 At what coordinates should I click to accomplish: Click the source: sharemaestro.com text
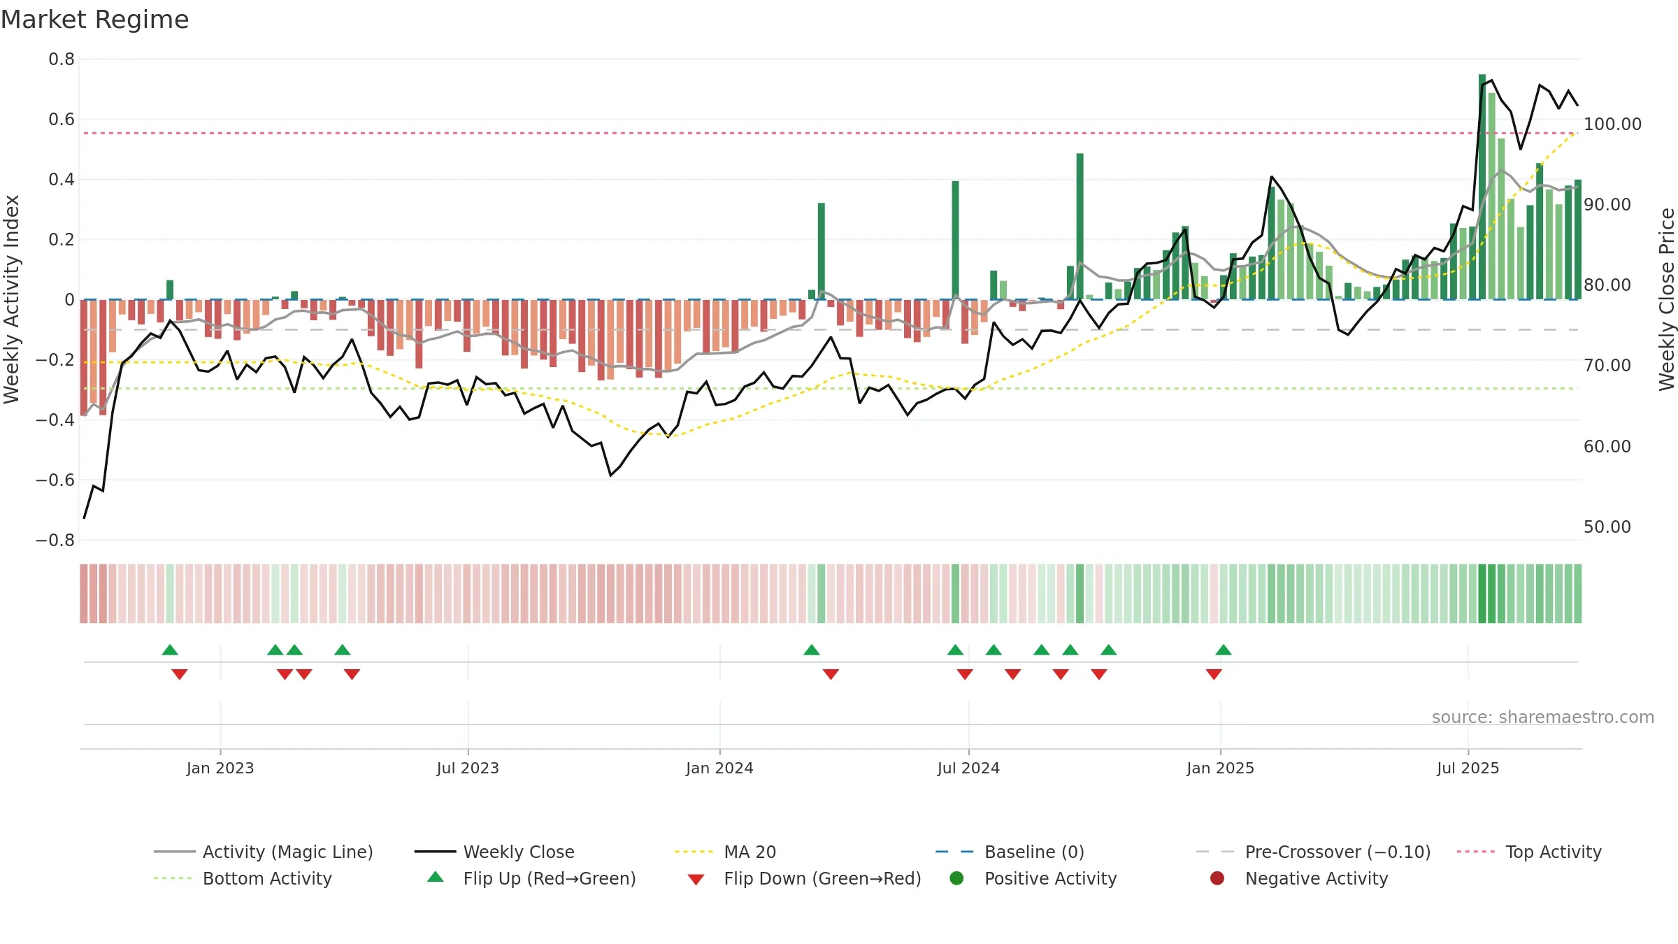(x=1543, y=717)
